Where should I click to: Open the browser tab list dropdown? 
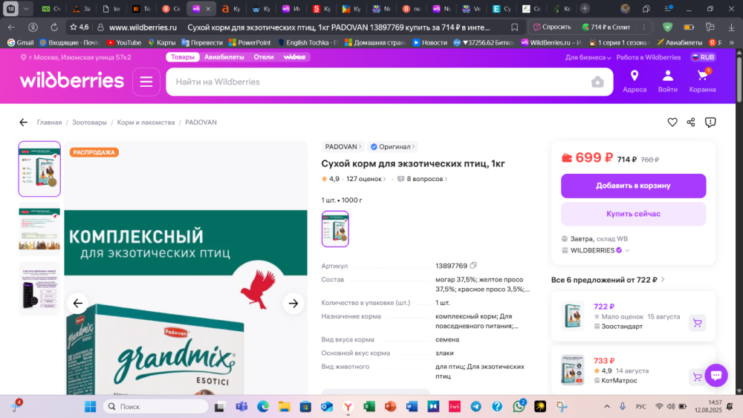click(26, 8)
